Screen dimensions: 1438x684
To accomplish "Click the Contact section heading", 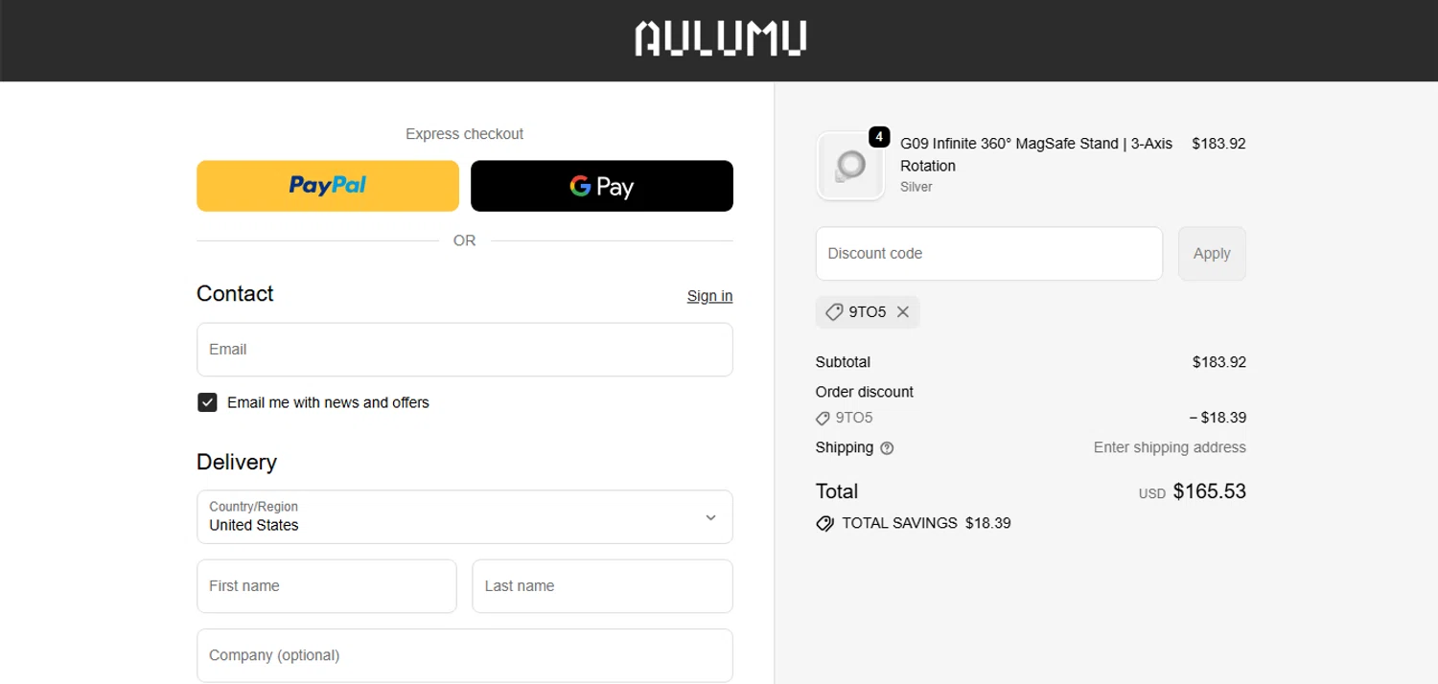I will (235, 294).
